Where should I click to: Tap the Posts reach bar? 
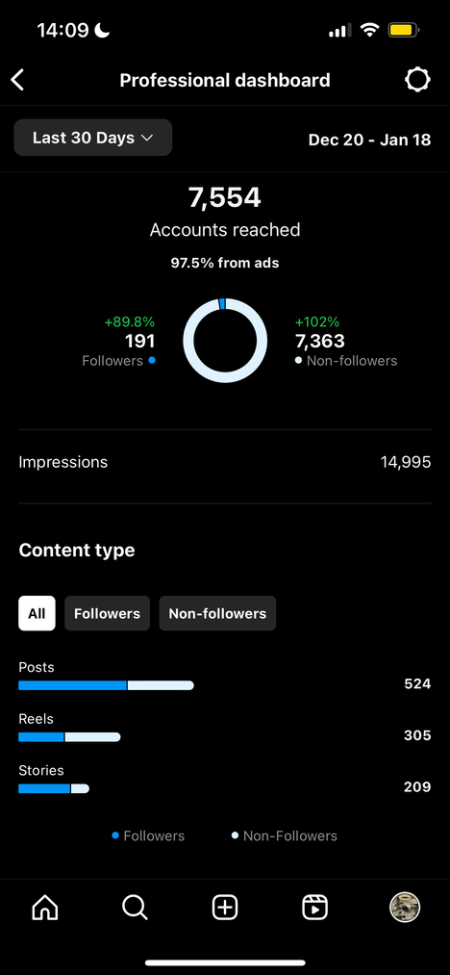107,685
